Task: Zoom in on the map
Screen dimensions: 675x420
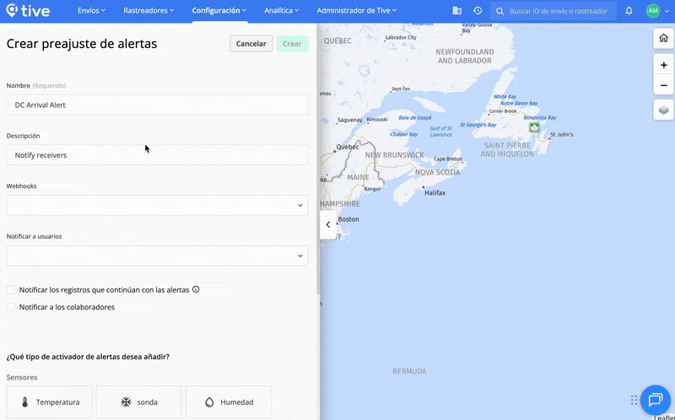Action: coord(663,65)
